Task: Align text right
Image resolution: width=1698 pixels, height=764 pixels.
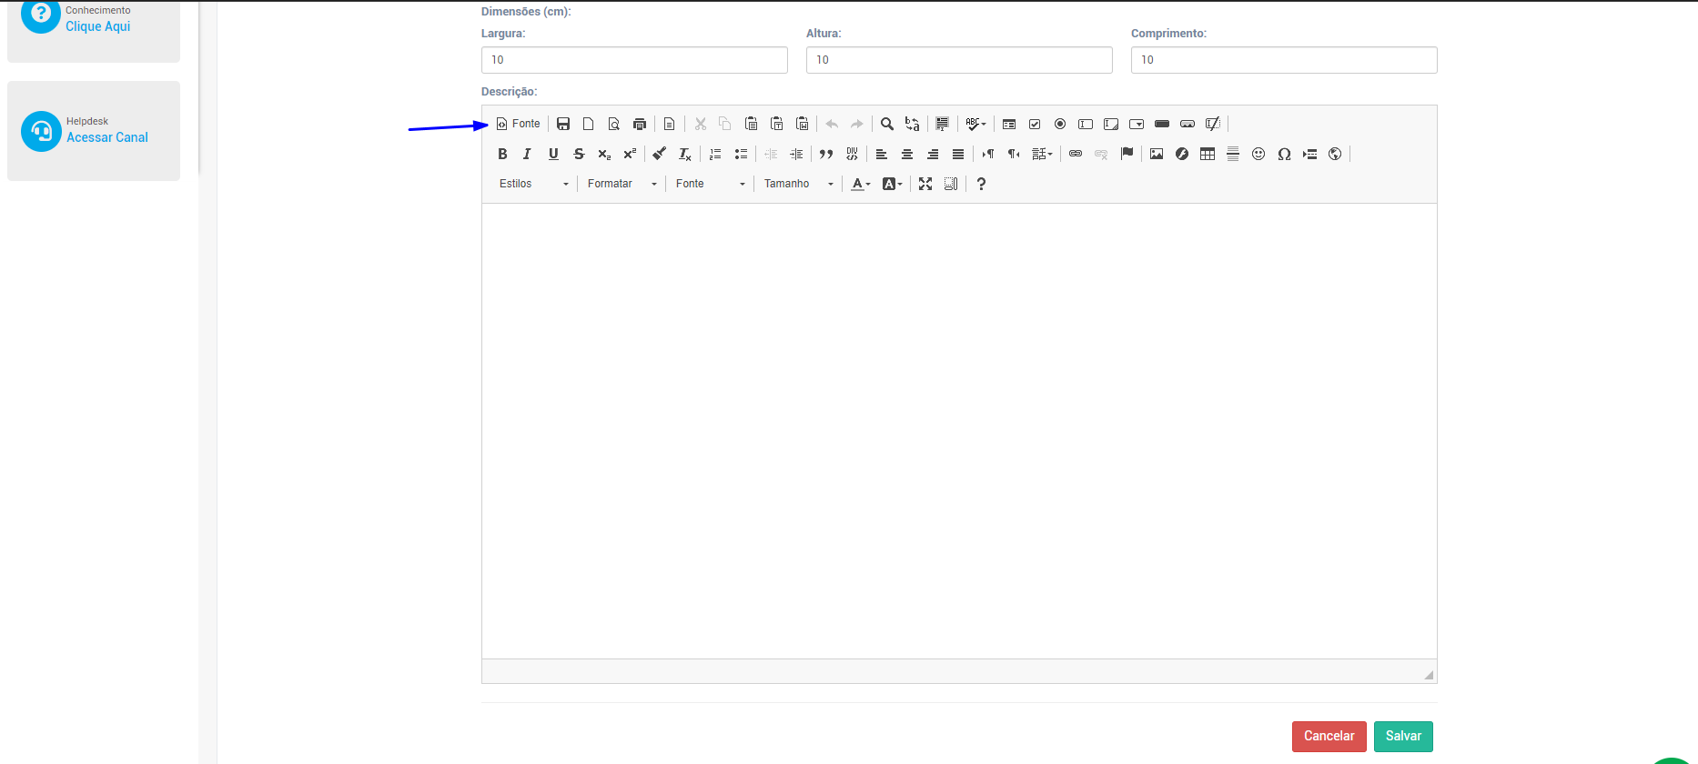Action: point(933,154)
